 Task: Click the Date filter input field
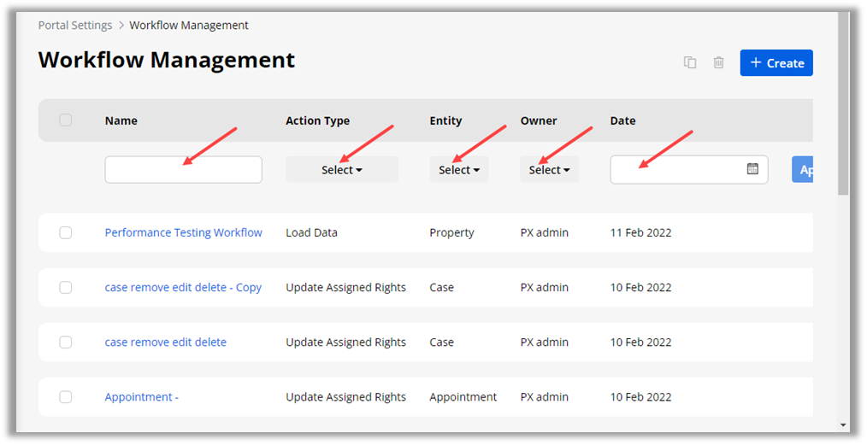point(675,169)
